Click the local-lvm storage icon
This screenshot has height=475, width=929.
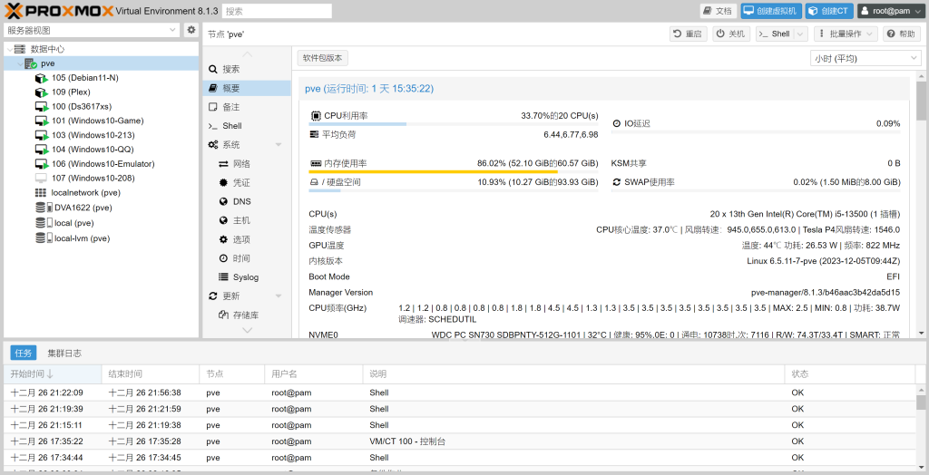pos(44,238)
